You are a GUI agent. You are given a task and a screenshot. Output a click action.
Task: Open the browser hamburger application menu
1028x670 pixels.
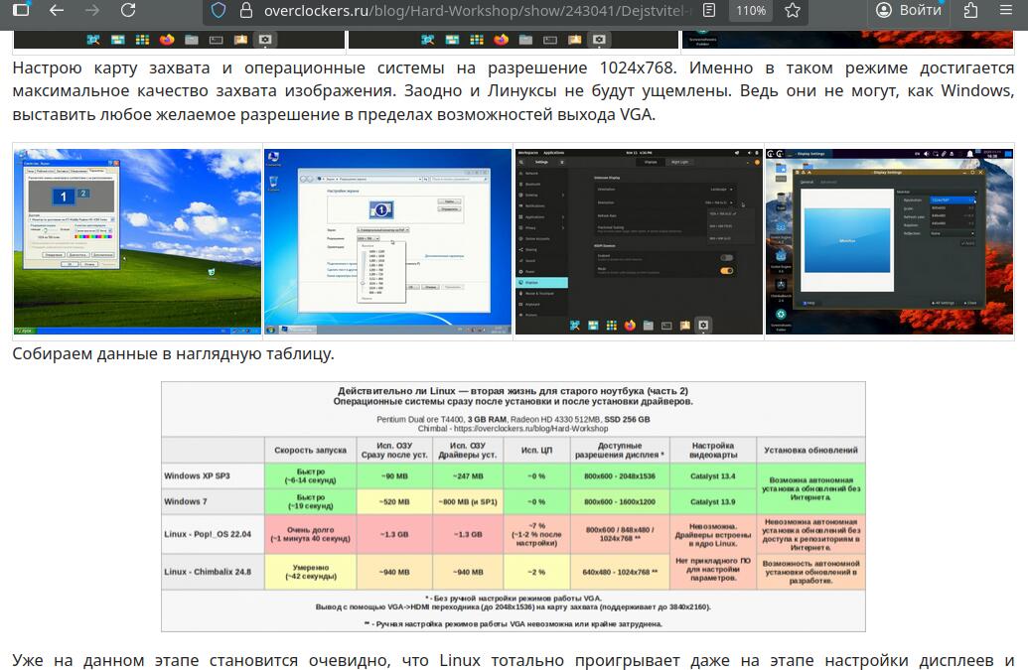coord(1006,10)
